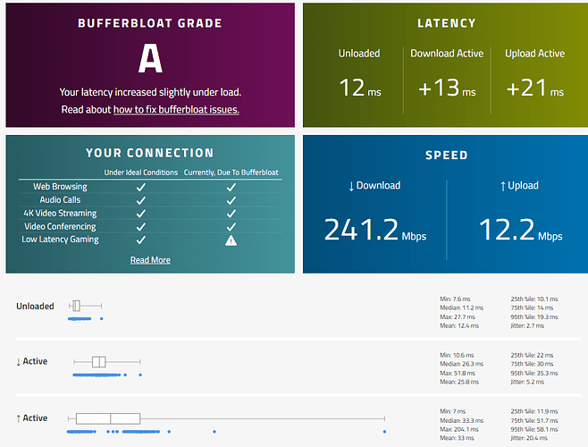Click the Low Latency Gaming warning triangle icon

pos(231,240)
